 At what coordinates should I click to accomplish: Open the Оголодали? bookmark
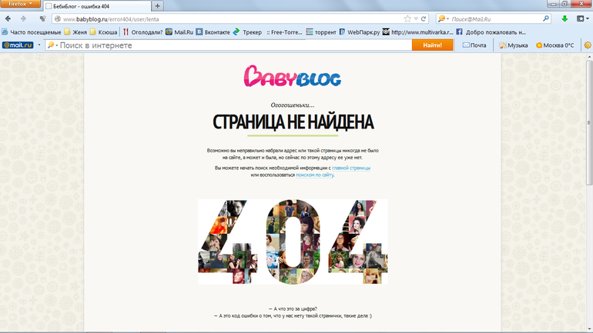[x=142, y=32]
